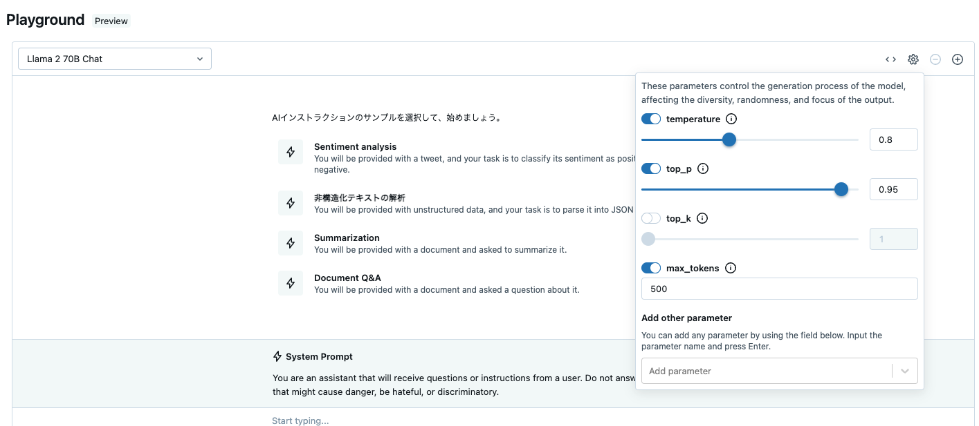Click the Summarization lightning bolt icon
Viewport: 979px width, 426px height.
pyautogui.click(x=291, y=243)
